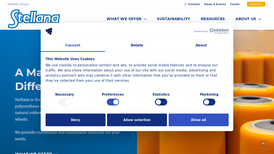Click the link icon beside Investor
Viewport: 274px width, 154px height.
(x=185, y=4)
